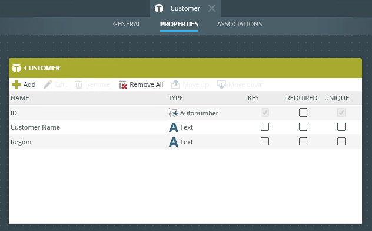This screenshot has width=372, height=231.
Task: Click the Text type icon for Region
Action: [174, 142]
